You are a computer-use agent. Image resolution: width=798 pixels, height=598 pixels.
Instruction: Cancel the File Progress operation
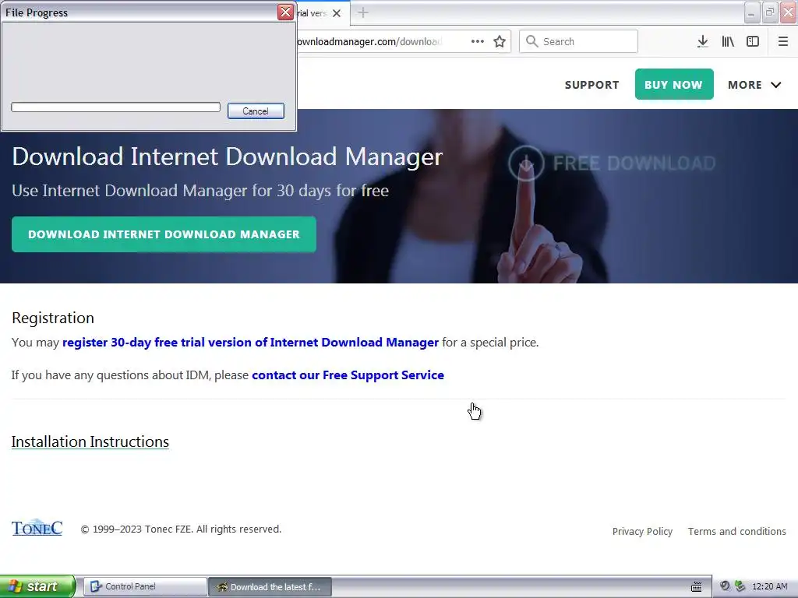tap(256, 111)
